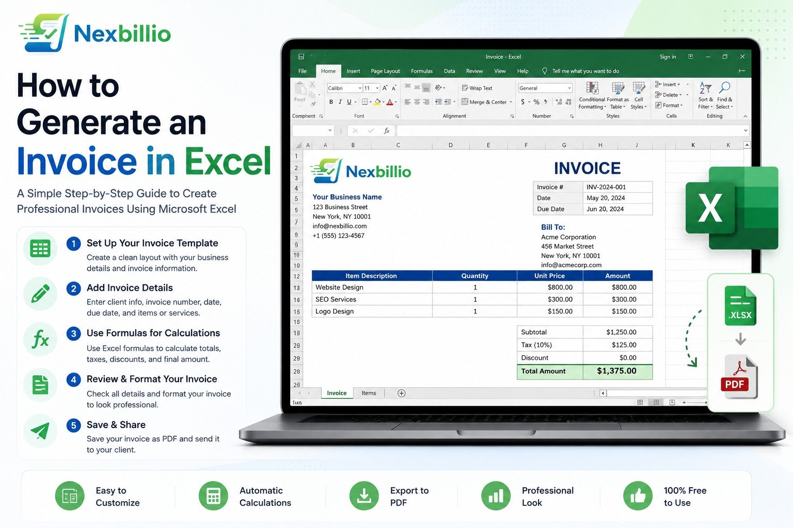Screen dimensions: 793x528
Task: Switch to the Insert ribbon tab
Action: [354, 71]
